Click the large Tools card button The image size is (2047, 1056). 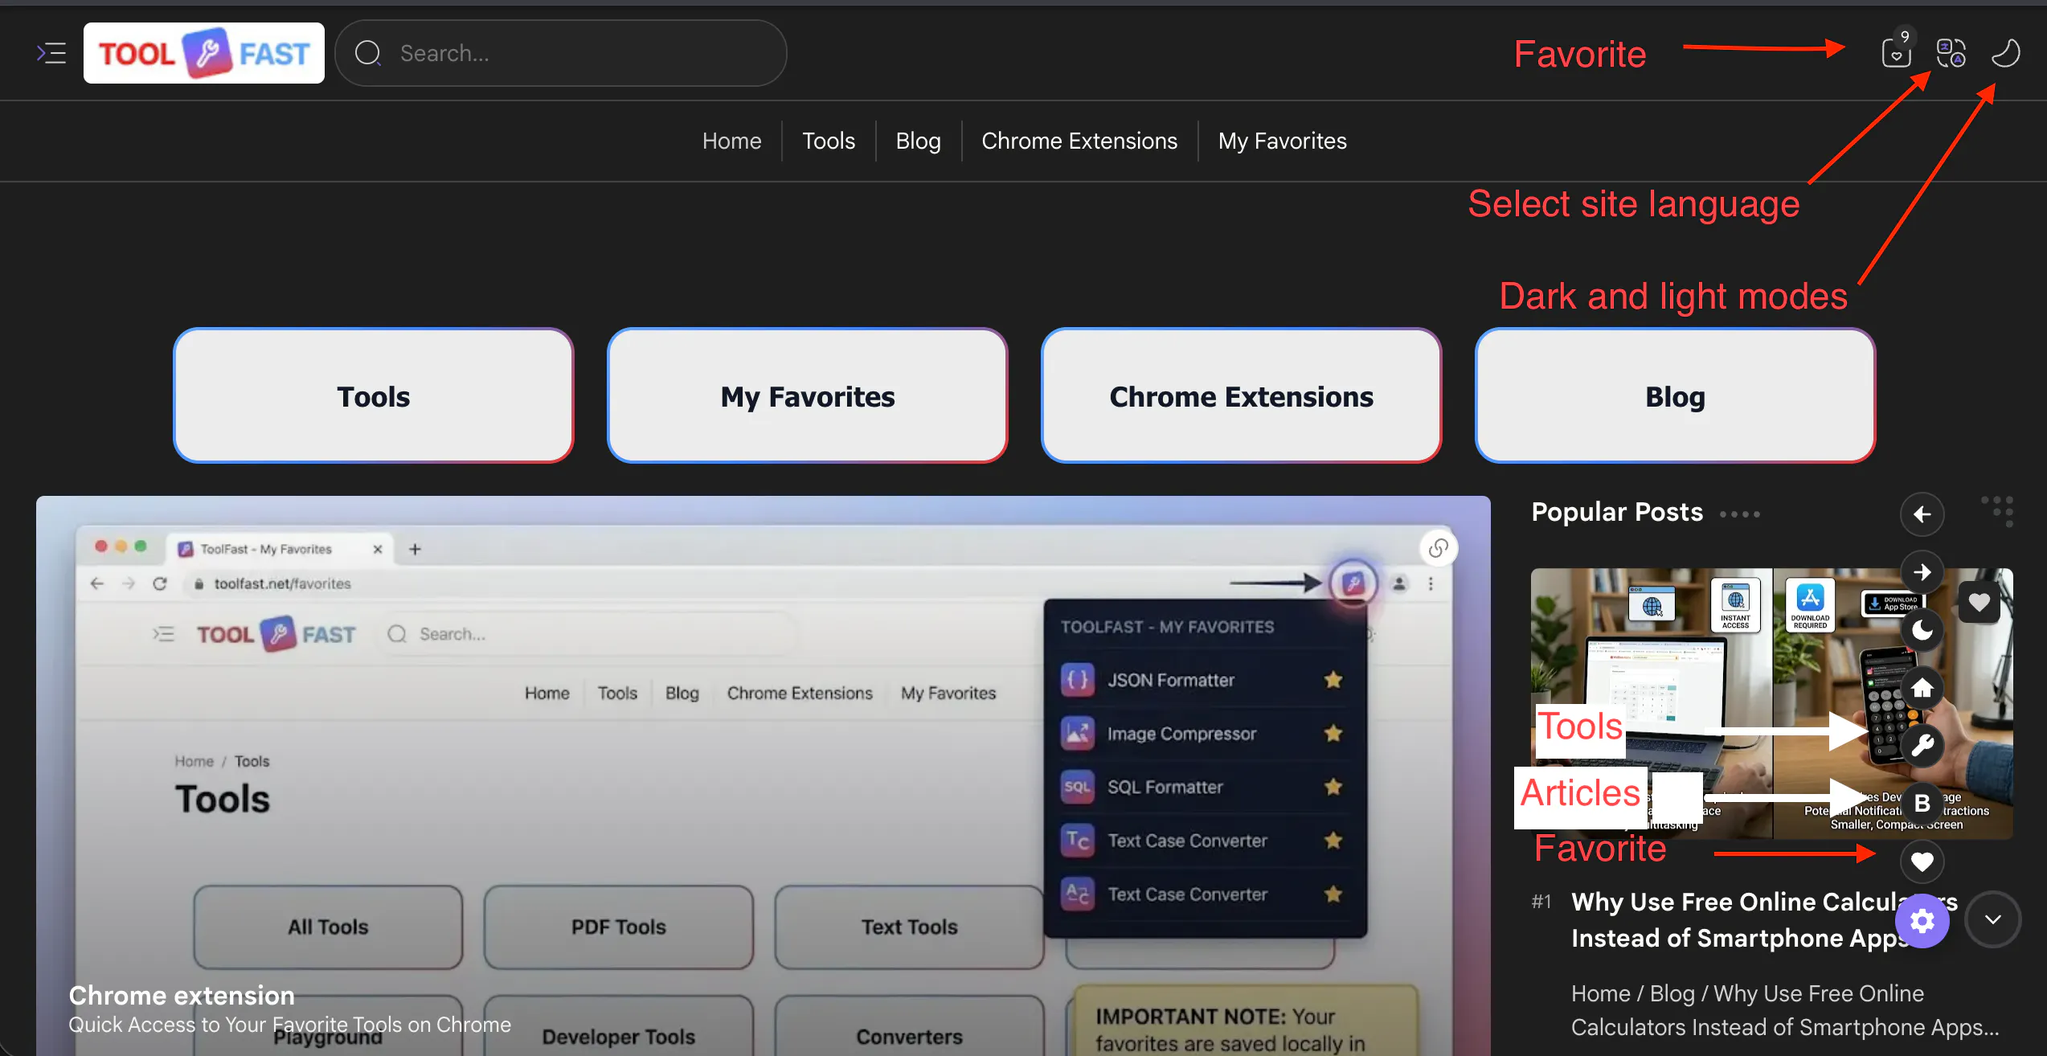(x=374, y=395)
